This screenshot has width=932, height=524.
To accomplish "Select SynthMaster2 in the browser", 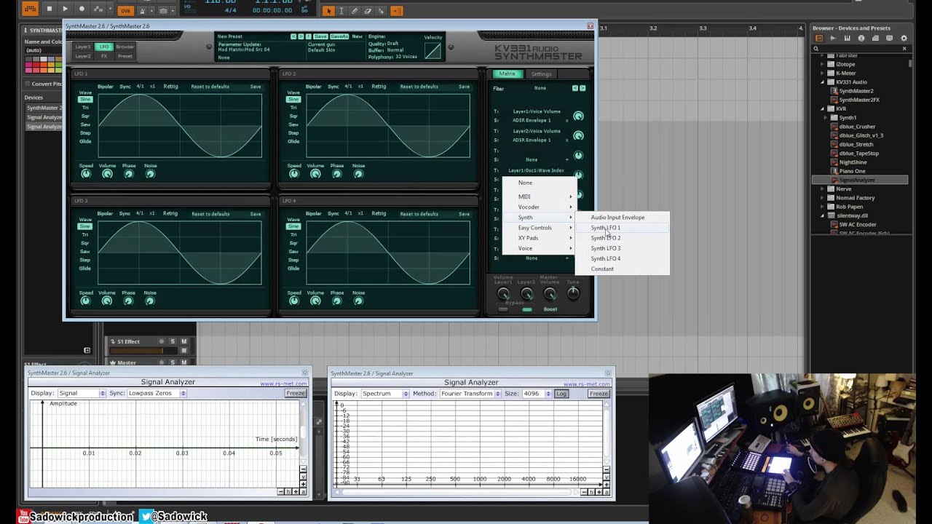I will point(856,91).
